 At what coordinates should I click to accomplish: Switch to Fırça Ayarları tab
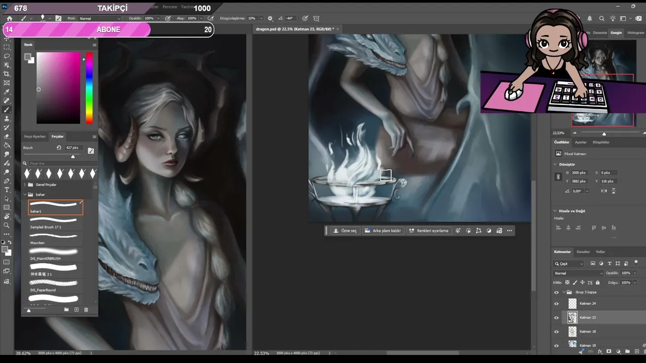[35, 137]
